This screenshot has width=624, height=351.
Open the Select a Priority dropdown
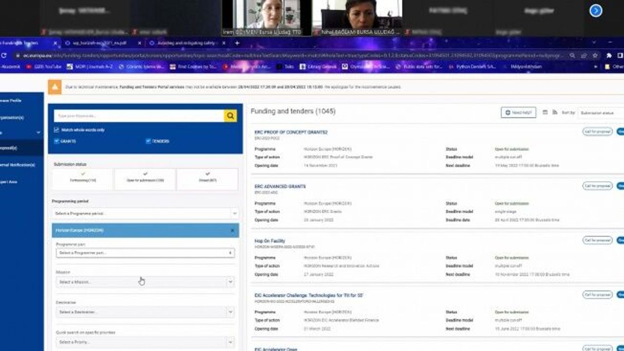click(x=145, y=342)
